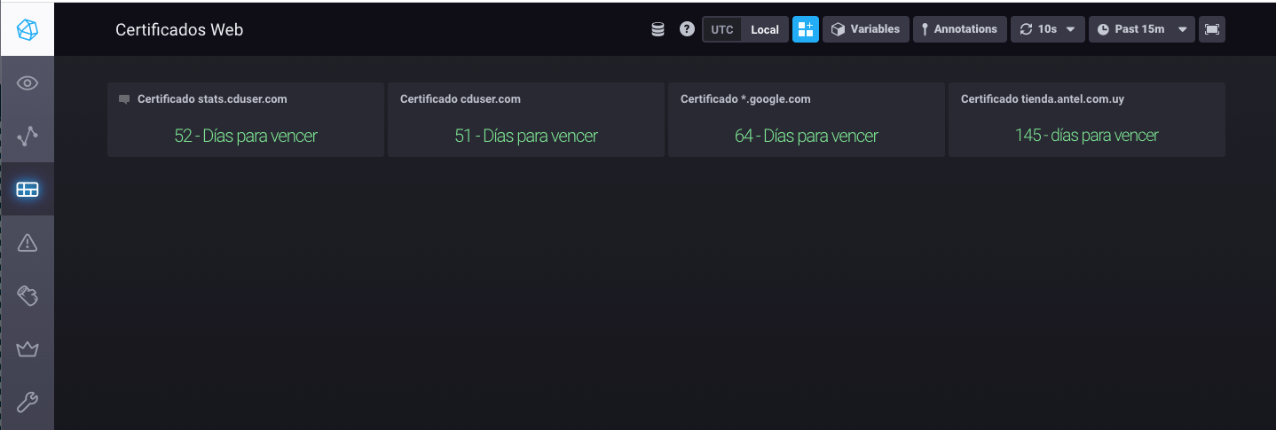Click the database source icon in header
1276x430 pixels.
[x=658, y=29]
